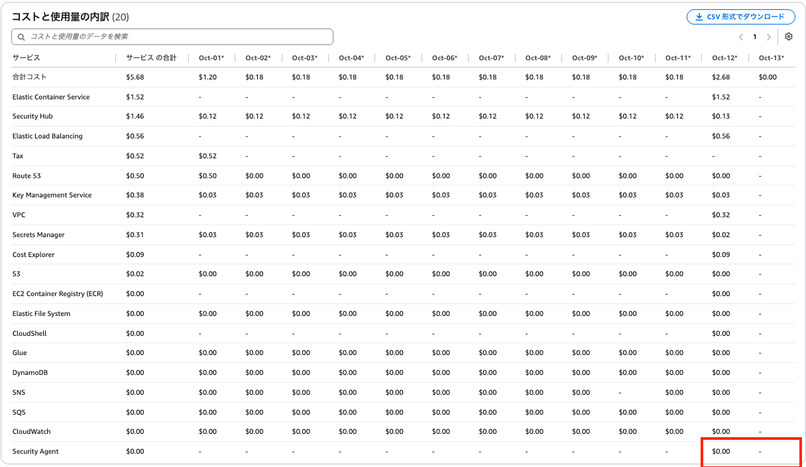Image resolution: width=806 pixels, height=467 pixels.
Task: Click the $0.38 Key Management Service total
Action: [x=135, y=195]
